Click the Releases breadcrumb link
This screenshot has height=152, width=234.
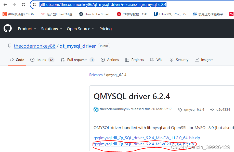pyautogui.click(x=96, y=74)
